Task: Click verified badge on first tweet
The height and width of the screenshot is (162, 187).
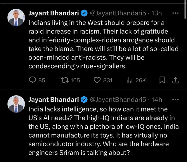Action: click(84, 13)
